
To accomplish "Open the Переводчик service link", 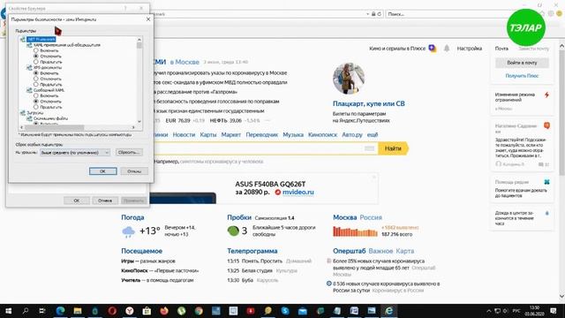I will point(261,134).
